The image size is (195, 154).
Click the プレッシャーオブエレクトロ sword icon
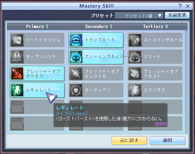tap(76, 73)
